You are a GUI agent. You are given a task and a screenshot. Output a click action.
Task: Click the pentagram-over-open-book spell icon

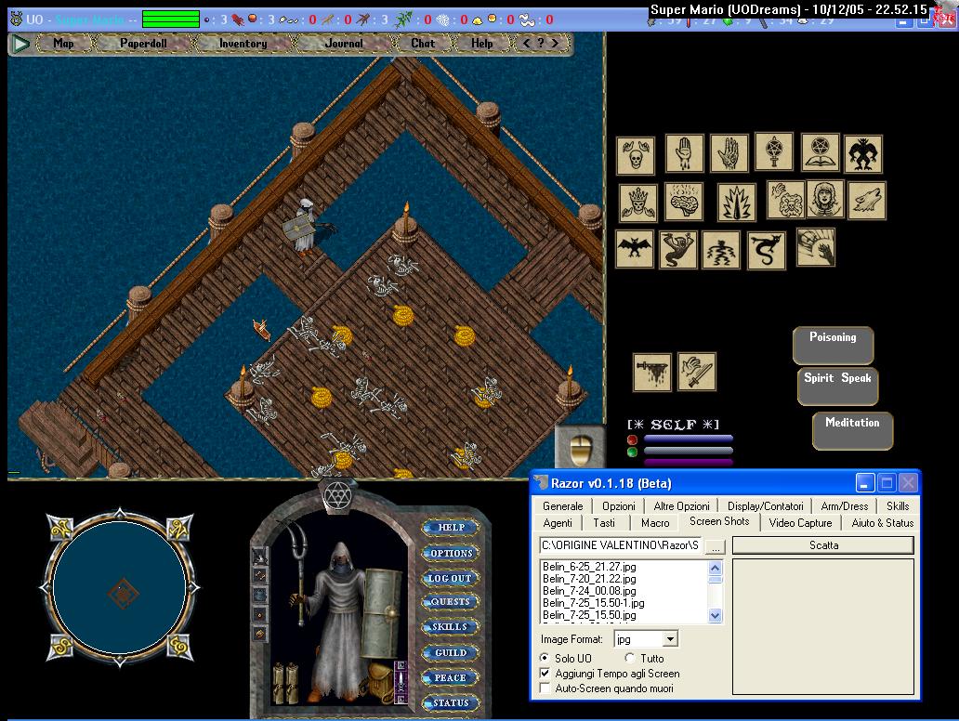click(821, 151)
